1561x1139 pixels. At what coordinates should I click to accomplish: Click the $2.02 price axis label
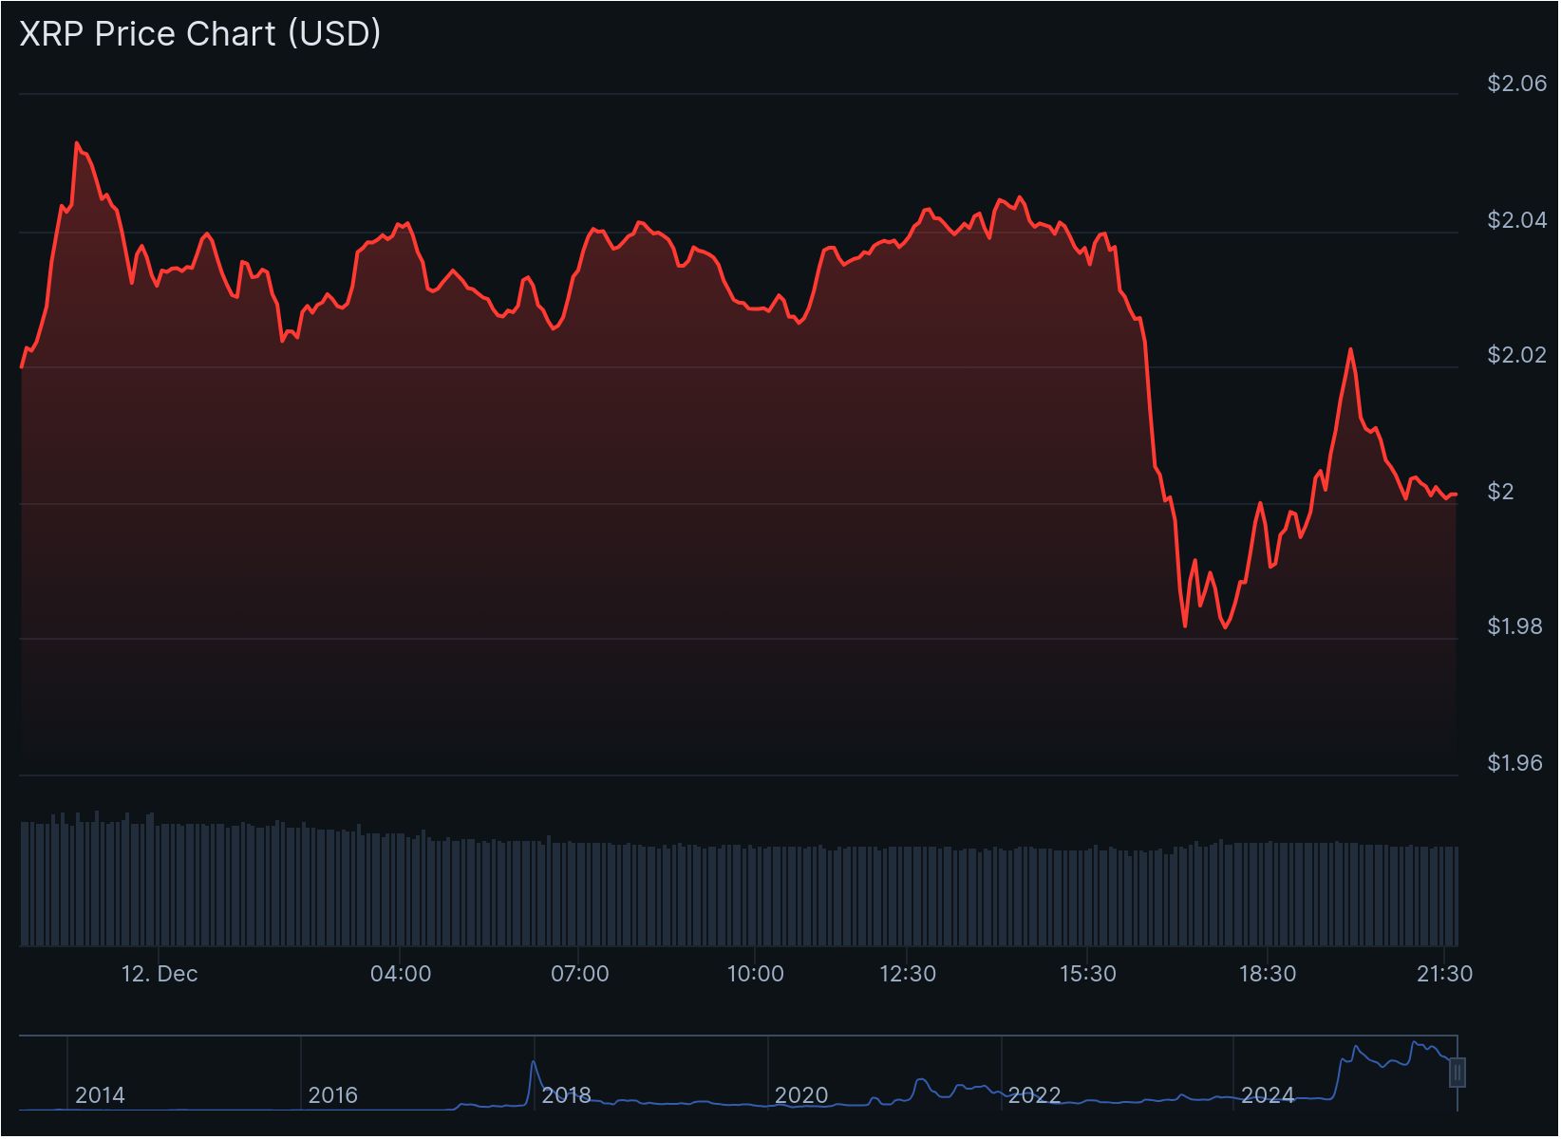coord(1516,355)
